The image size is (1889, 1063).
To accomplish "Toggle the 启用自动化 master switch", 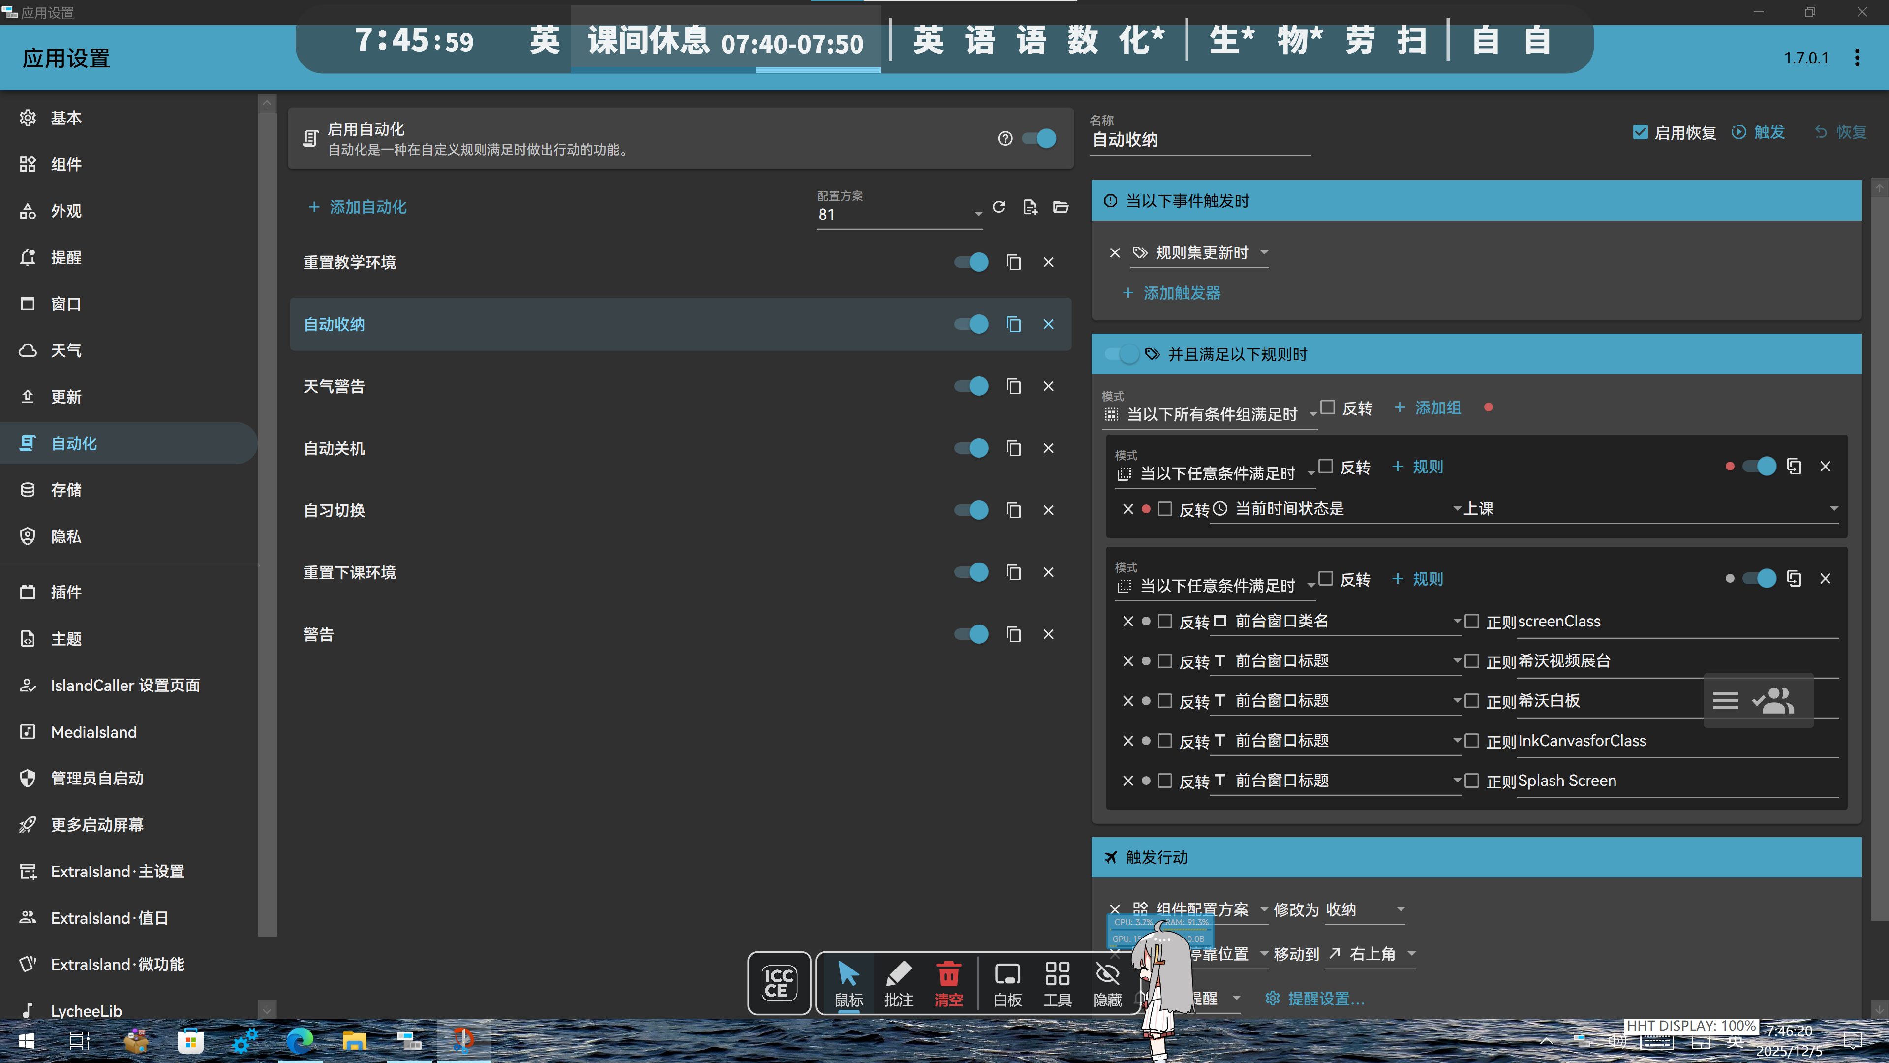I will coord(1040,138).
